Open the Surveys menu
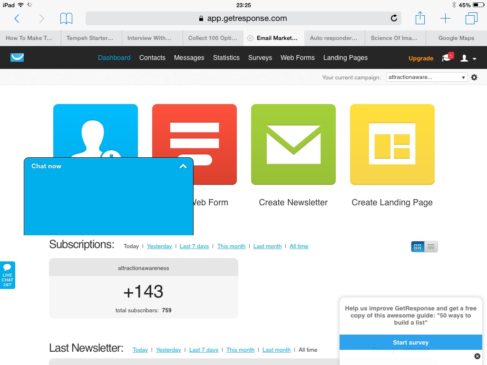487x365 pixels. click(x=260, y=58)
